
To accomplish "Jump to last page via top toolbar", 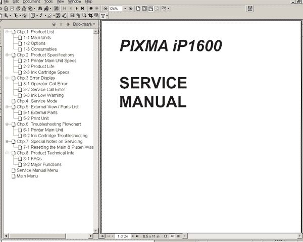I will (83, 9).
